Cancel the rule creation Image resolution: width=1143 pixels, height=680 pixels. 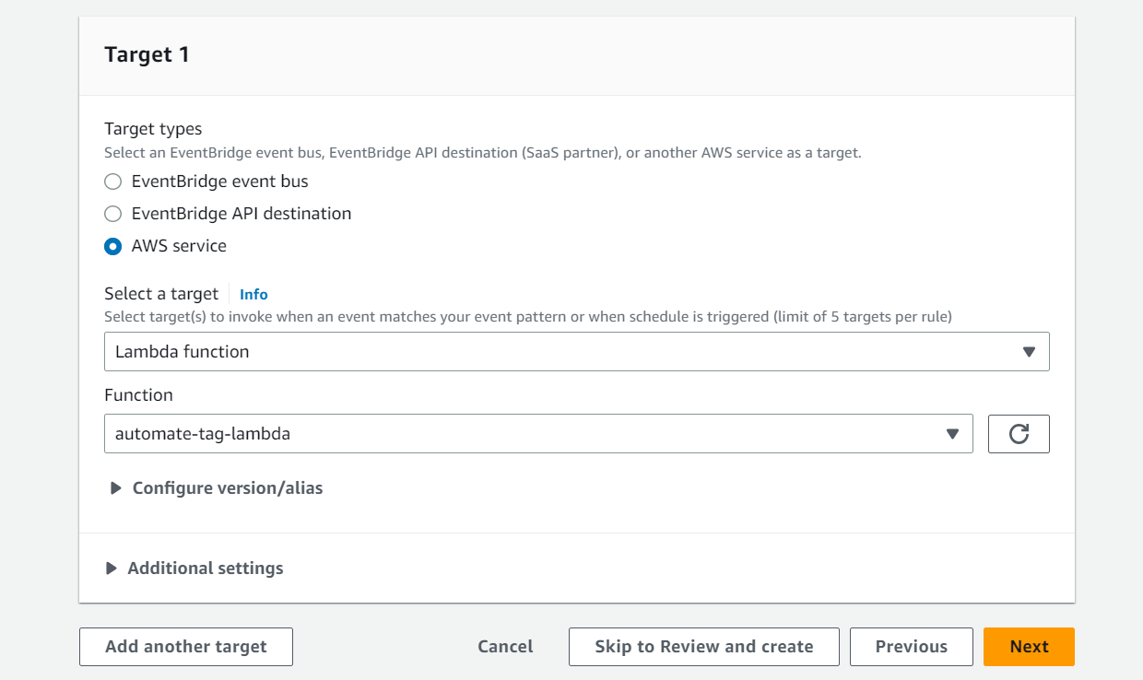point(505,647)
